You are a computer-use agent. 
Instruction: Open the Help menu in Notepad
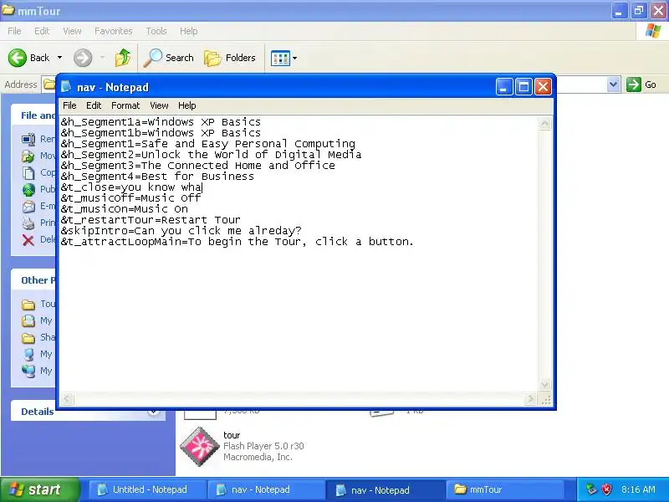[x=186, y=105]
